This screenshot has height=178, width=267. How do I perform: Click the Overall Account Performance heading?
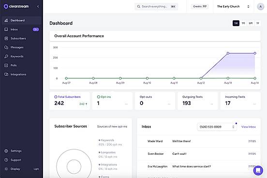[x=79, y=36]
